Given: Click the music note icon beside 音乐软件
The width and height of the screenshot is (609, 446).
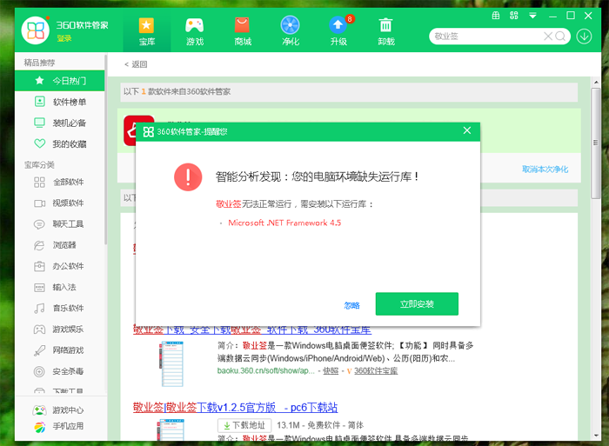Looking at the screenshot, I should (x=39, y=309).
